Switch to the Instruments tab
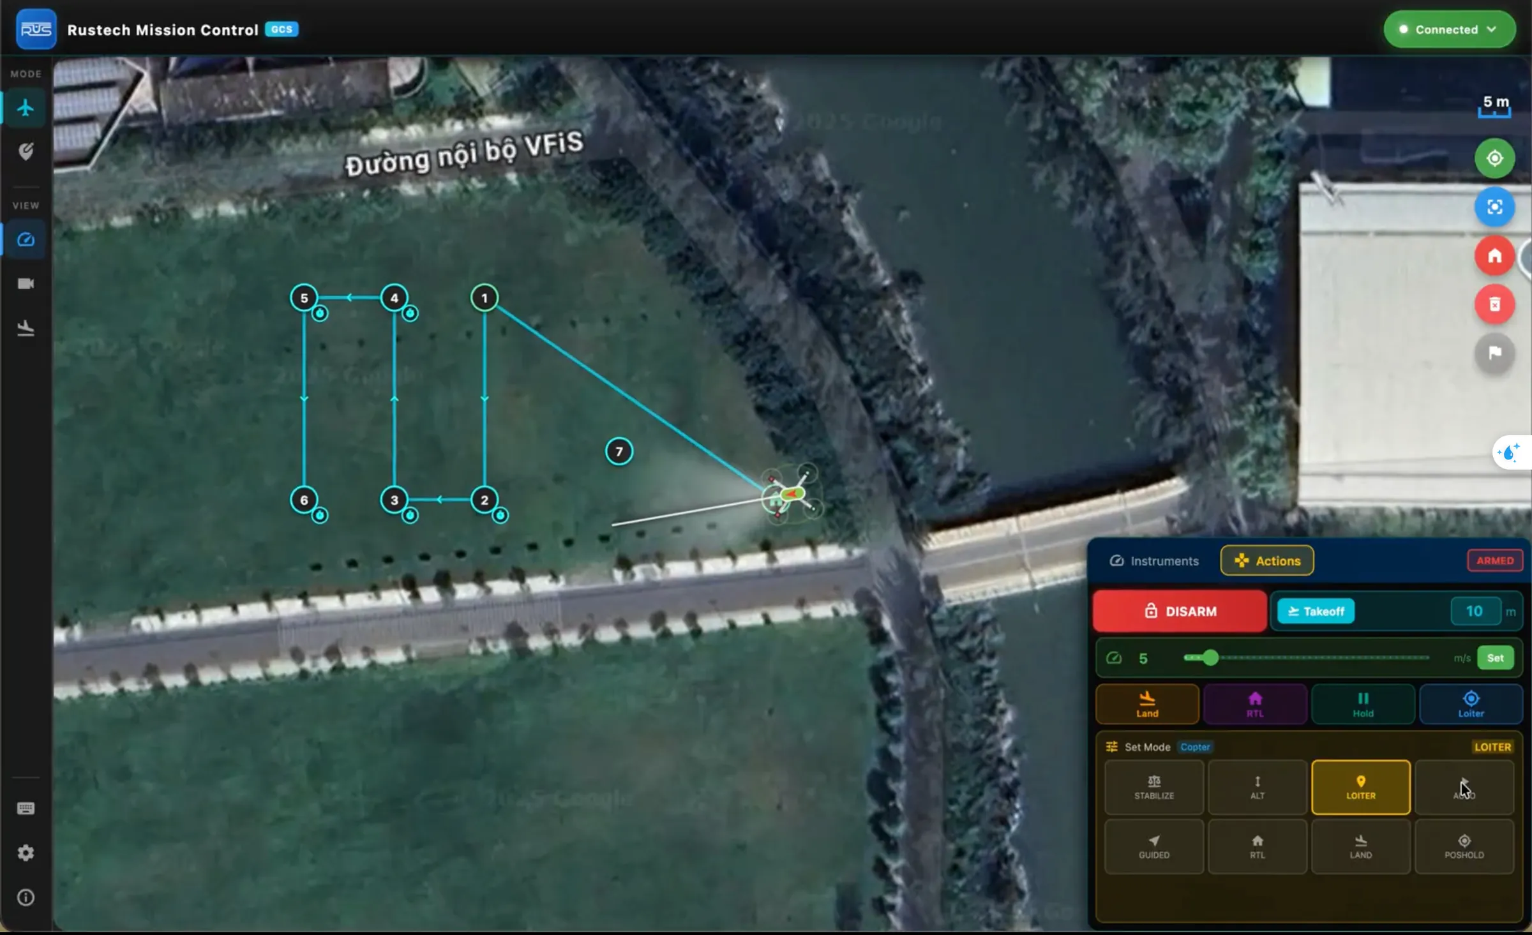 [x=1154, y=561]
